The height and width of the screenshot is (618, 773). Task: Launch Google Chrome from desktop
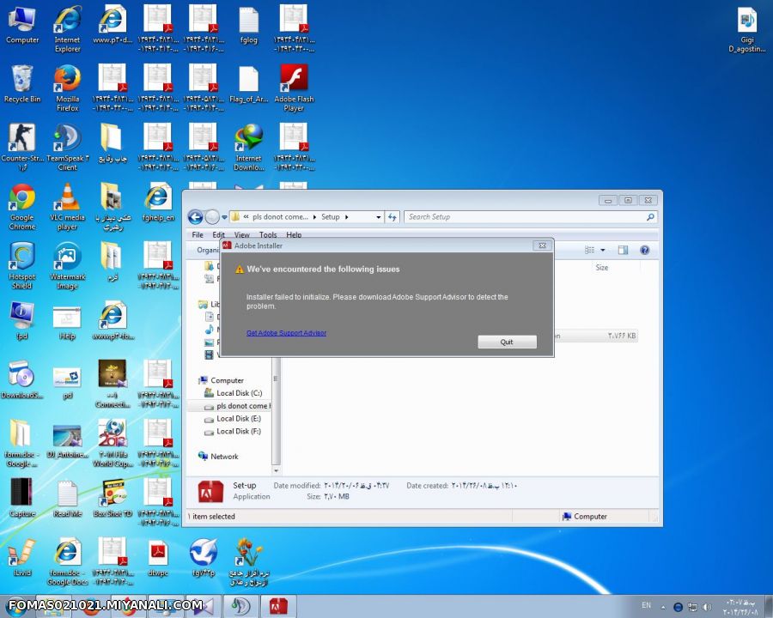22,207
